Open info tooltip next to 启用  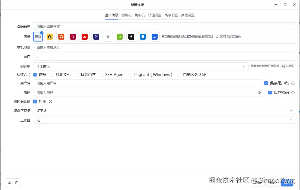tap(50, 102)
